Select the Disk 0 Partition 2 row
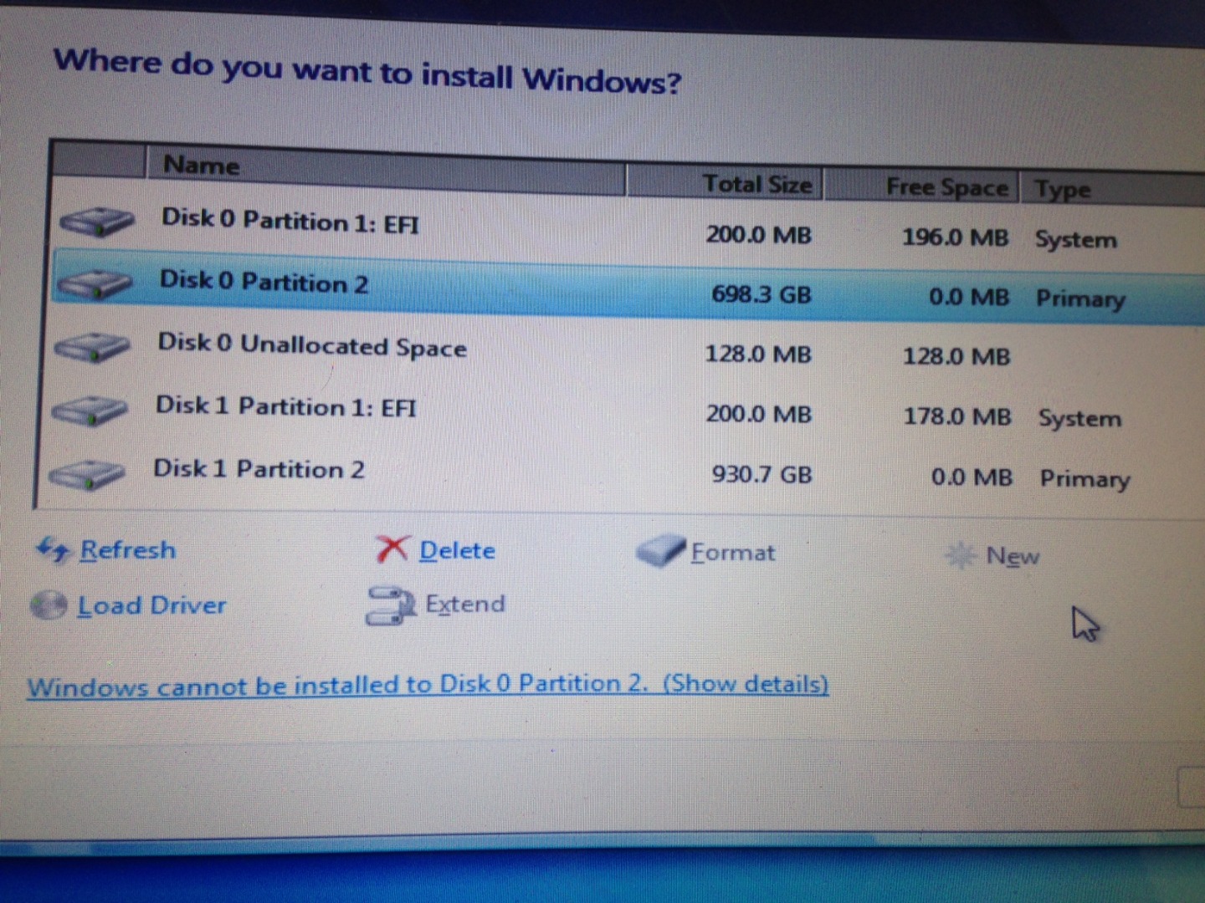This screenshot has height=903, width=1205. pos(628,288)
